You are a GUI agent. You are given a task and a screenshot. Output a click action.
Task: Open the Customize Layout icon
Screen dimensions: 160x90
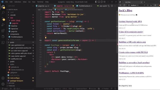tap(104, 2)
